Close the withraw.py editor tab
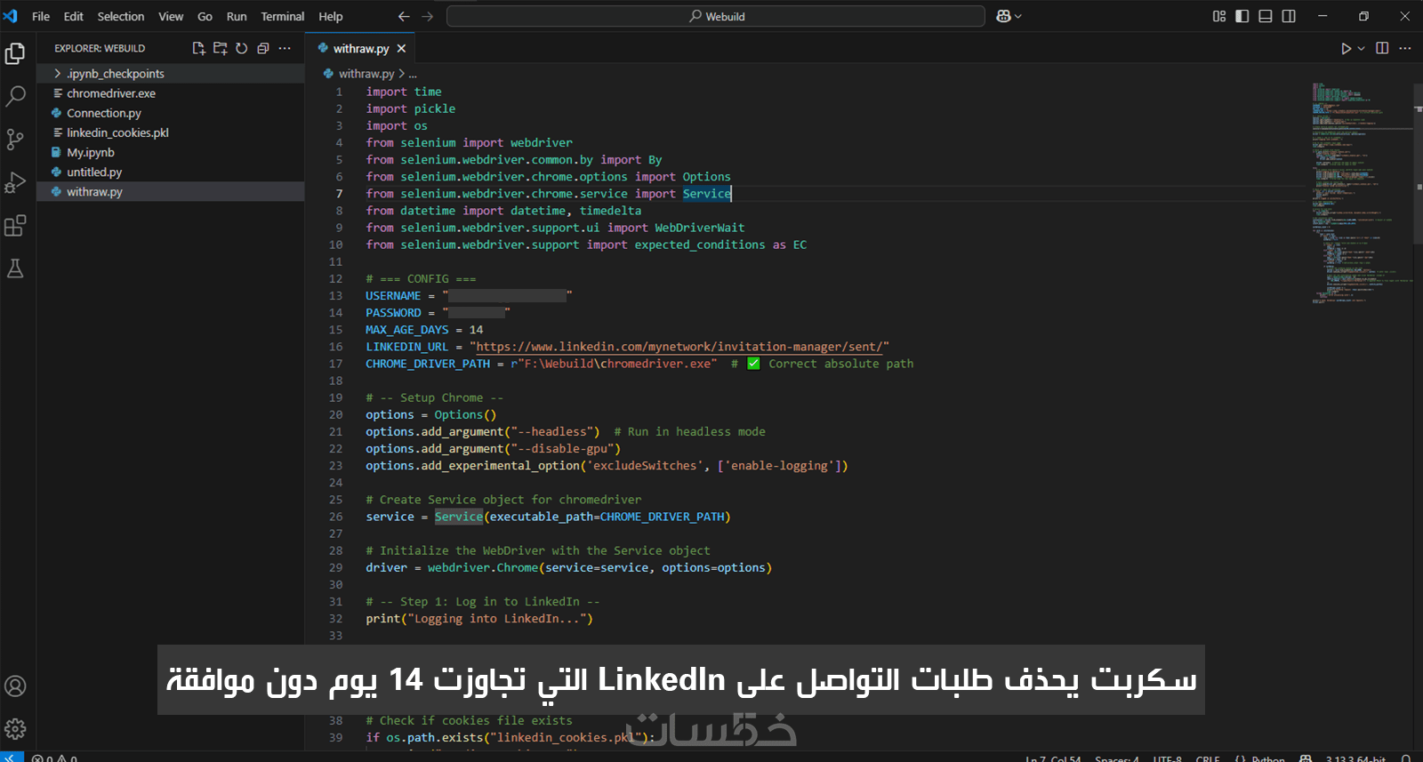 click(401, 49)
